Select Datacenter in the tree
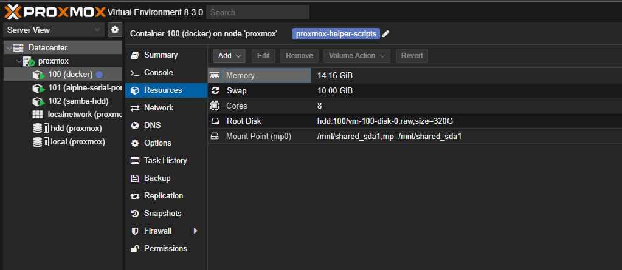622x270 pixels. pos(47,48)
